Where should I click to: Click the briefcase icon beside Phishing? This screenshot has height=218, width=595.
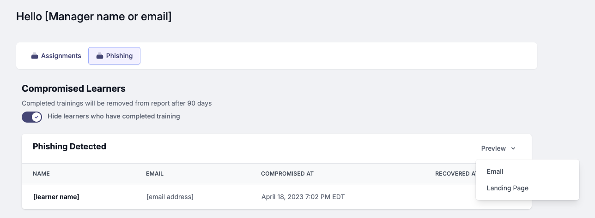coord(99,56)
